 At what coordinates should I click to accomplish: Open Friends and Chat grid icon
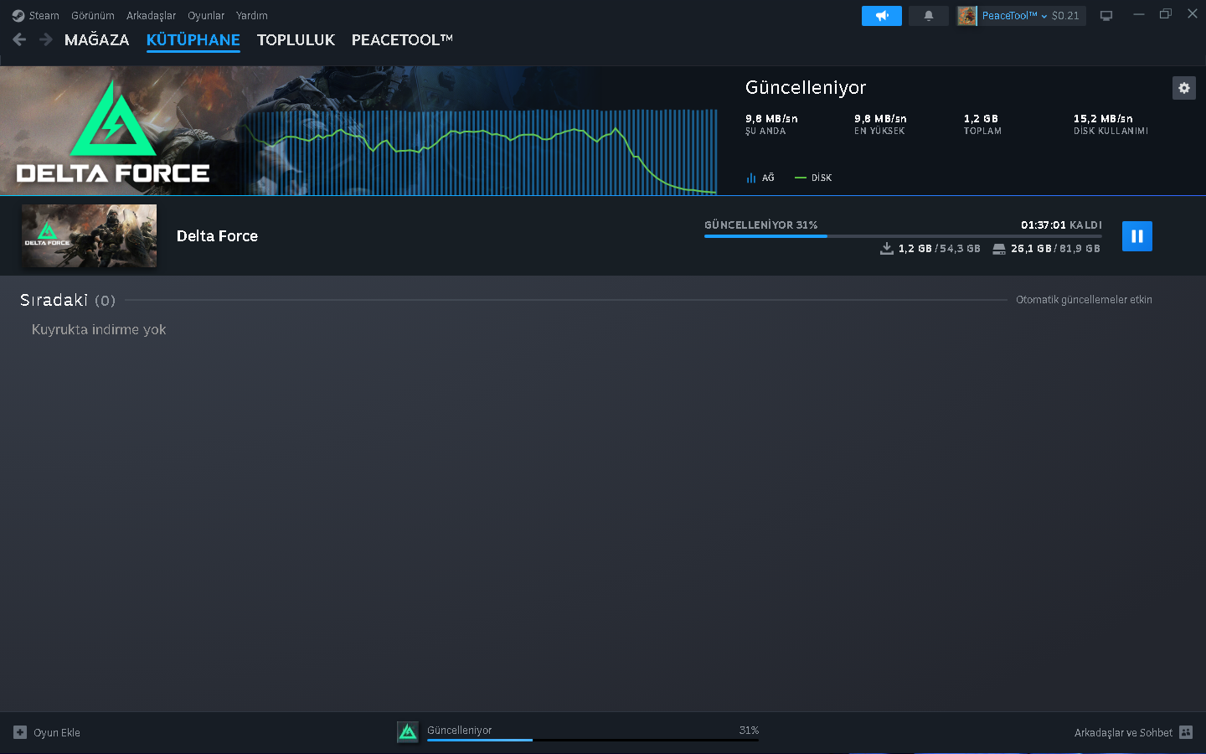pos(1186,732)
